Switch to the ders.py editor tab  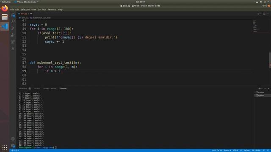[24, 14]
